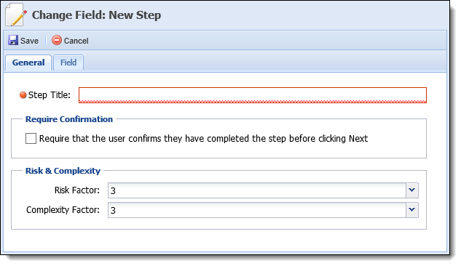Click the blue floppy disk Save icon
The image size is (461, 266).
coord(13,40)
